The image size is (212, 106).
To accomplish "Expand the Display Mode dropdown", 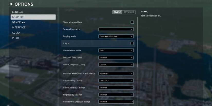I will click(x=116, y=36).
